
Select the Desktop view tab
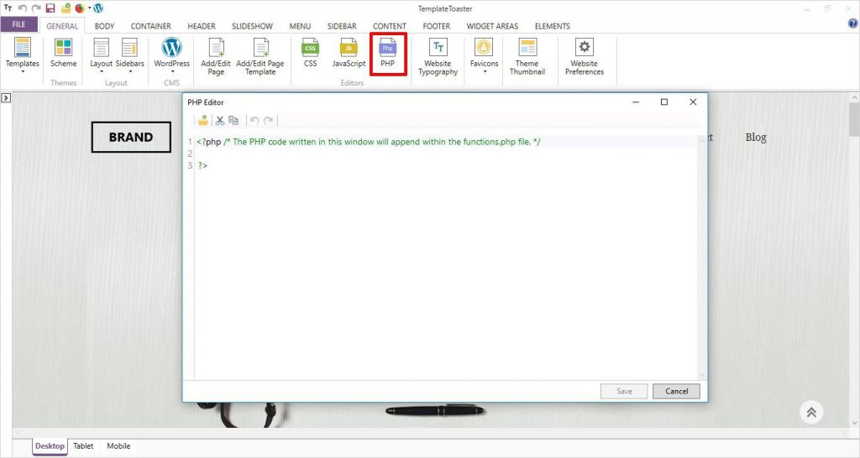pos(50,446)
